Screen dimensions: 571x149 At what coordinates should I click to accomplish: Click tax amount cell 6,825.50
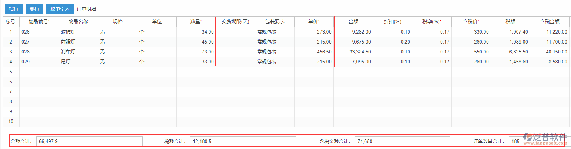(510, 52)
